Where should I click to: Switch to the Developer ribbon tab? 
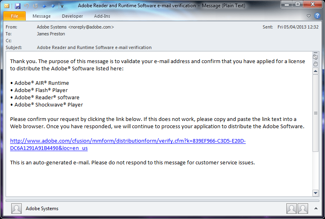(x=72, y=16)
